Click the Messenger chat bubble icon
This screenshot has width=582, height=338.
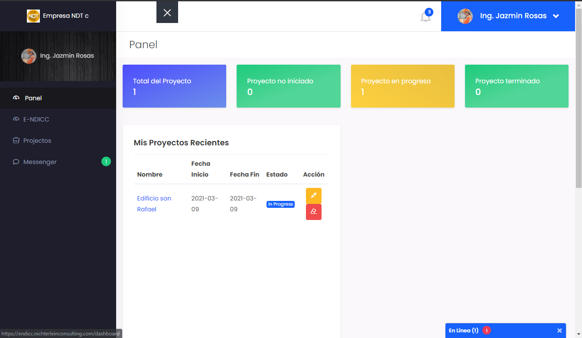(x=16, y=162)
